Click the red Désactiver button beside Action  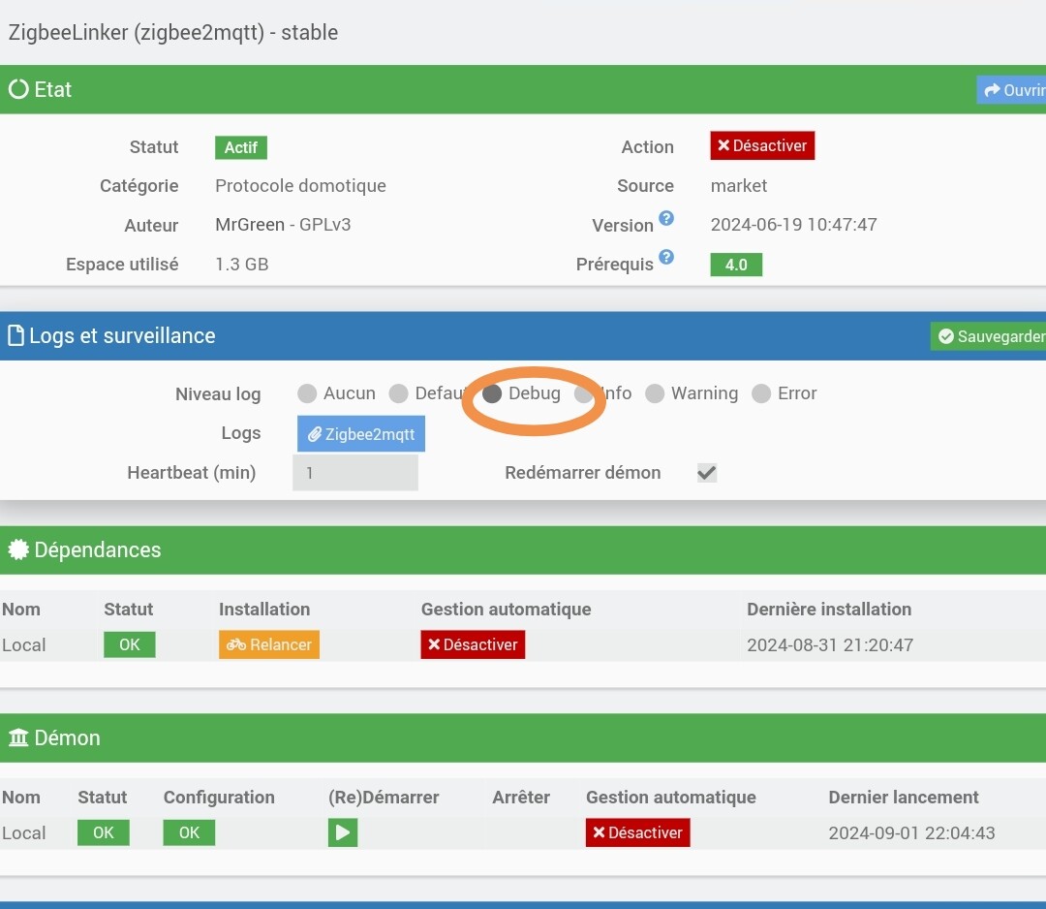[x=762, y=145]
